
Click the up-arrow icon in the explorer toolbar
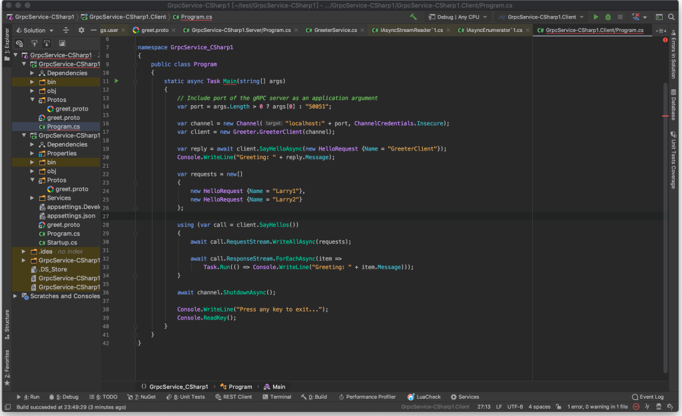pyautogui.click(x=34, y=43)
